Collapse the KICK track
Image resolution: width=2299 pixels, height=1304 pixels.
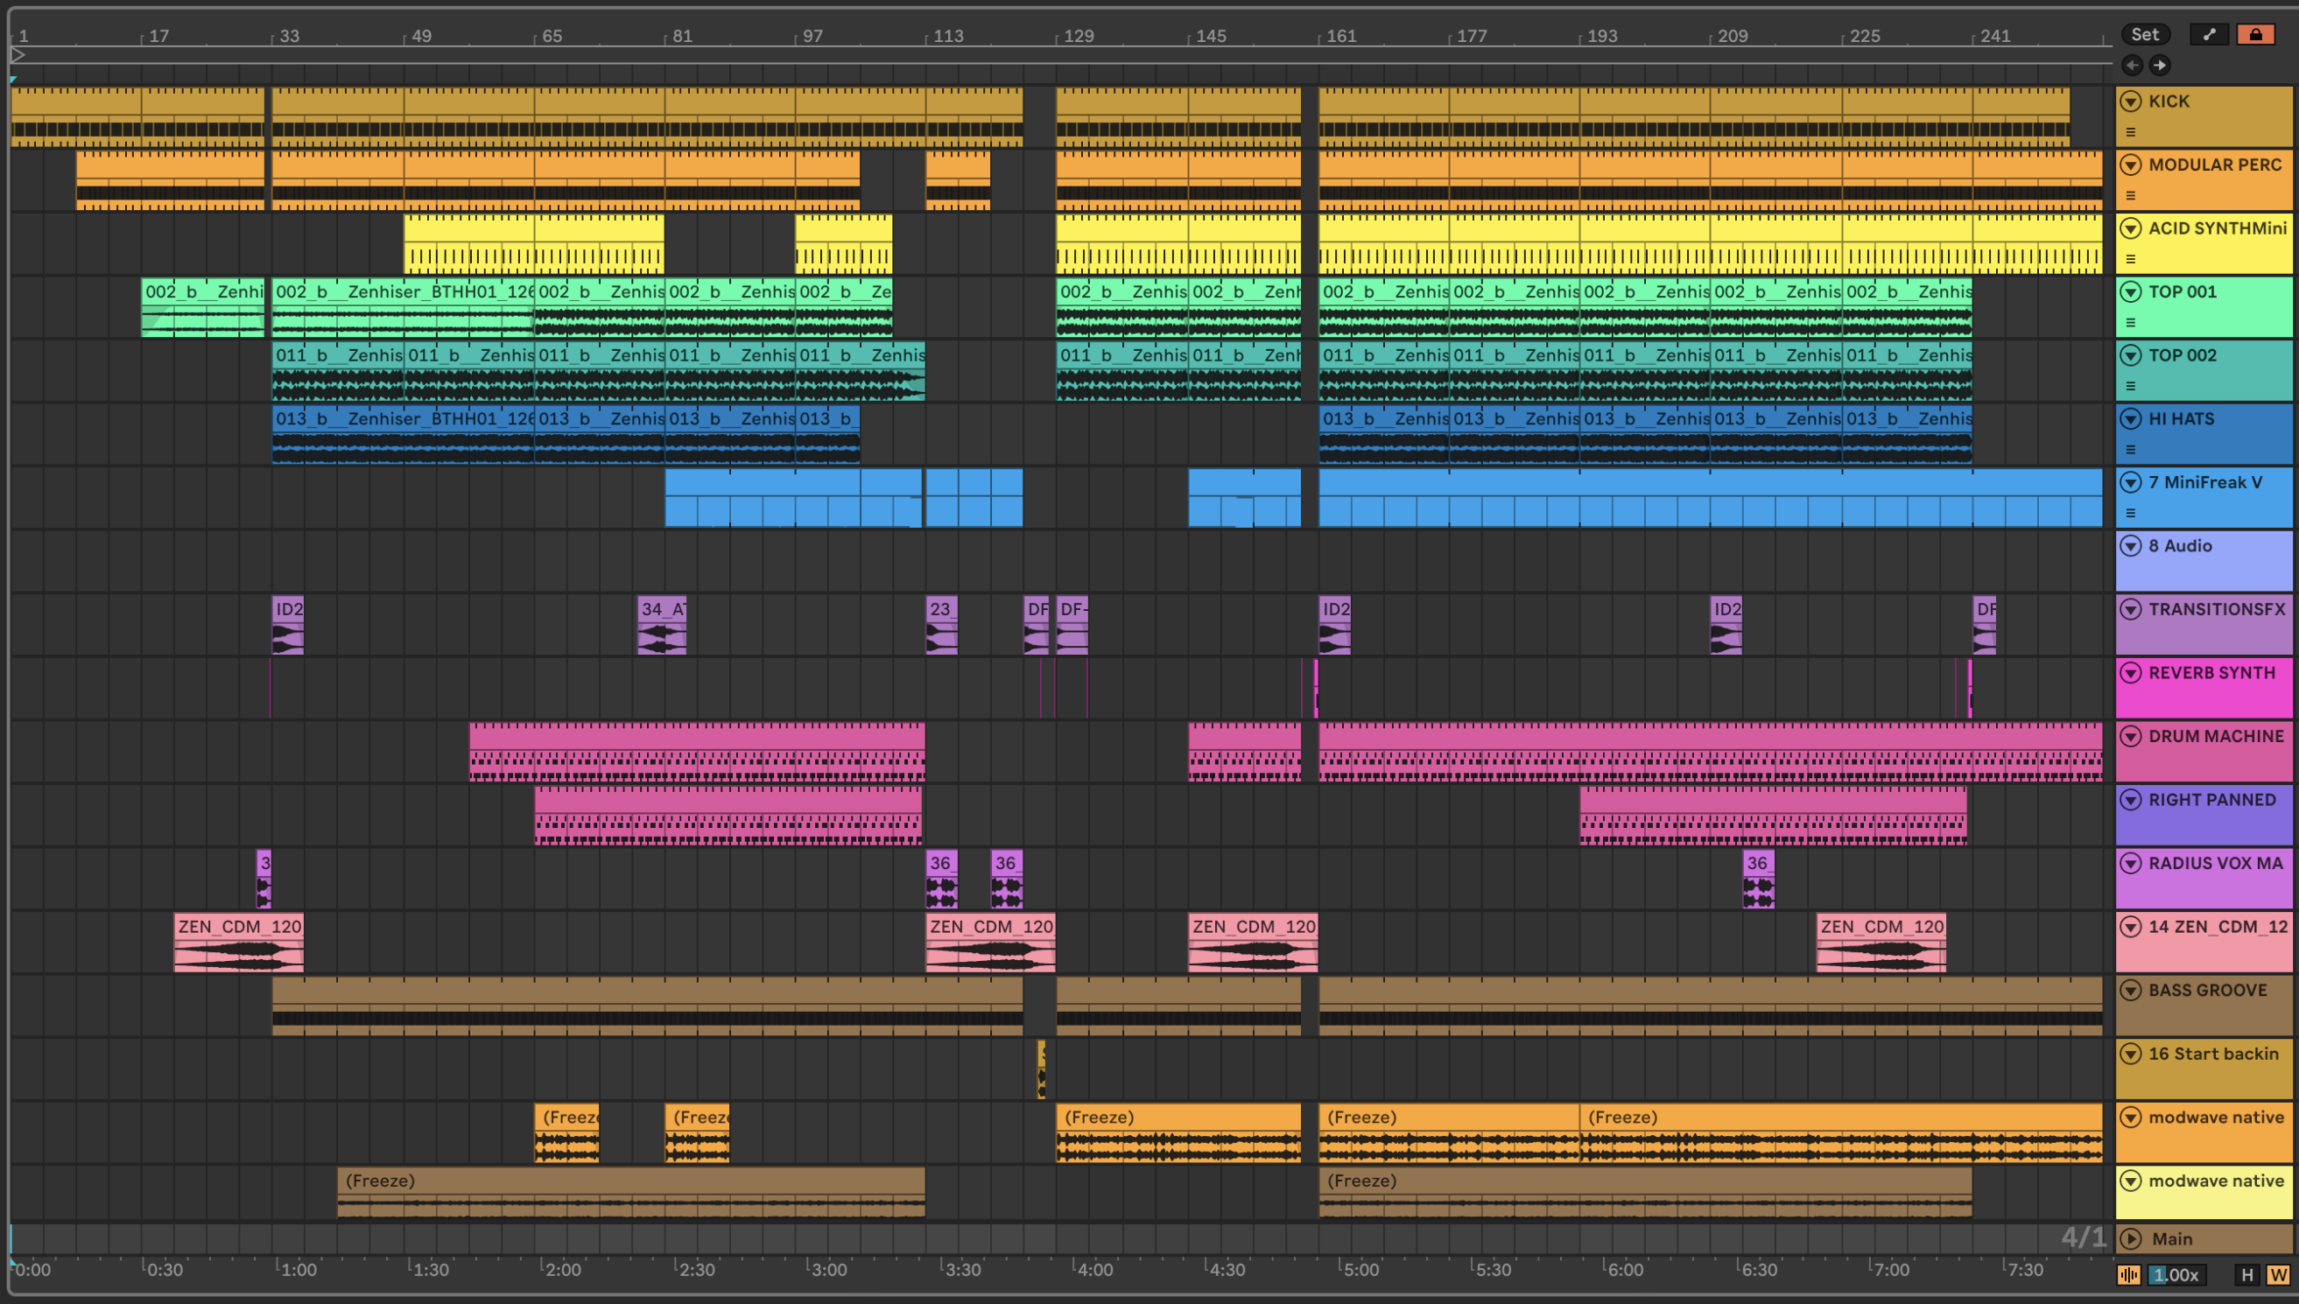tap(2131, 102)
